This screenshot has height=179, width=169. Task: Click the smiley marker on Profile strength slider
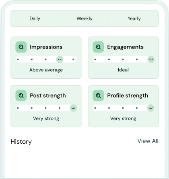[x=150, y=108]
